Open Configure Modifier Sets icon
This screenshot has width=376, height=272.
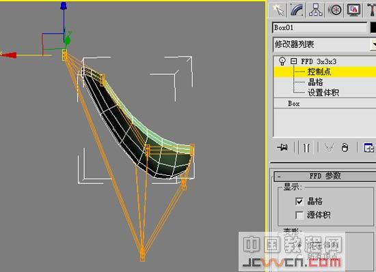coord(368,148)
